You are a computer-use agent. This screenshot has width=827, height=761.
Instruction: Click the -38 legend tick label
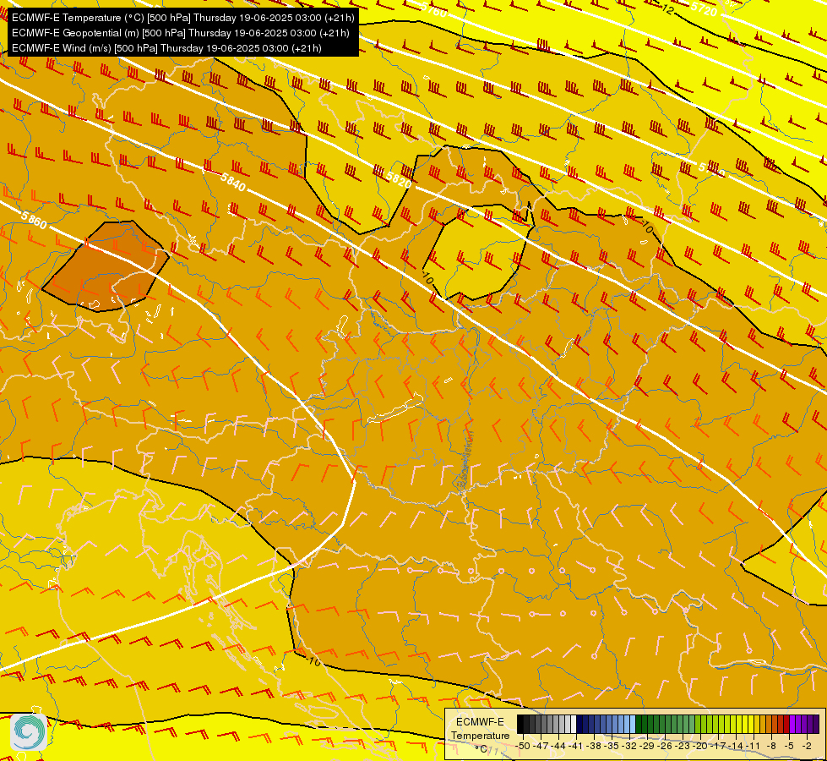pos(594,747)
